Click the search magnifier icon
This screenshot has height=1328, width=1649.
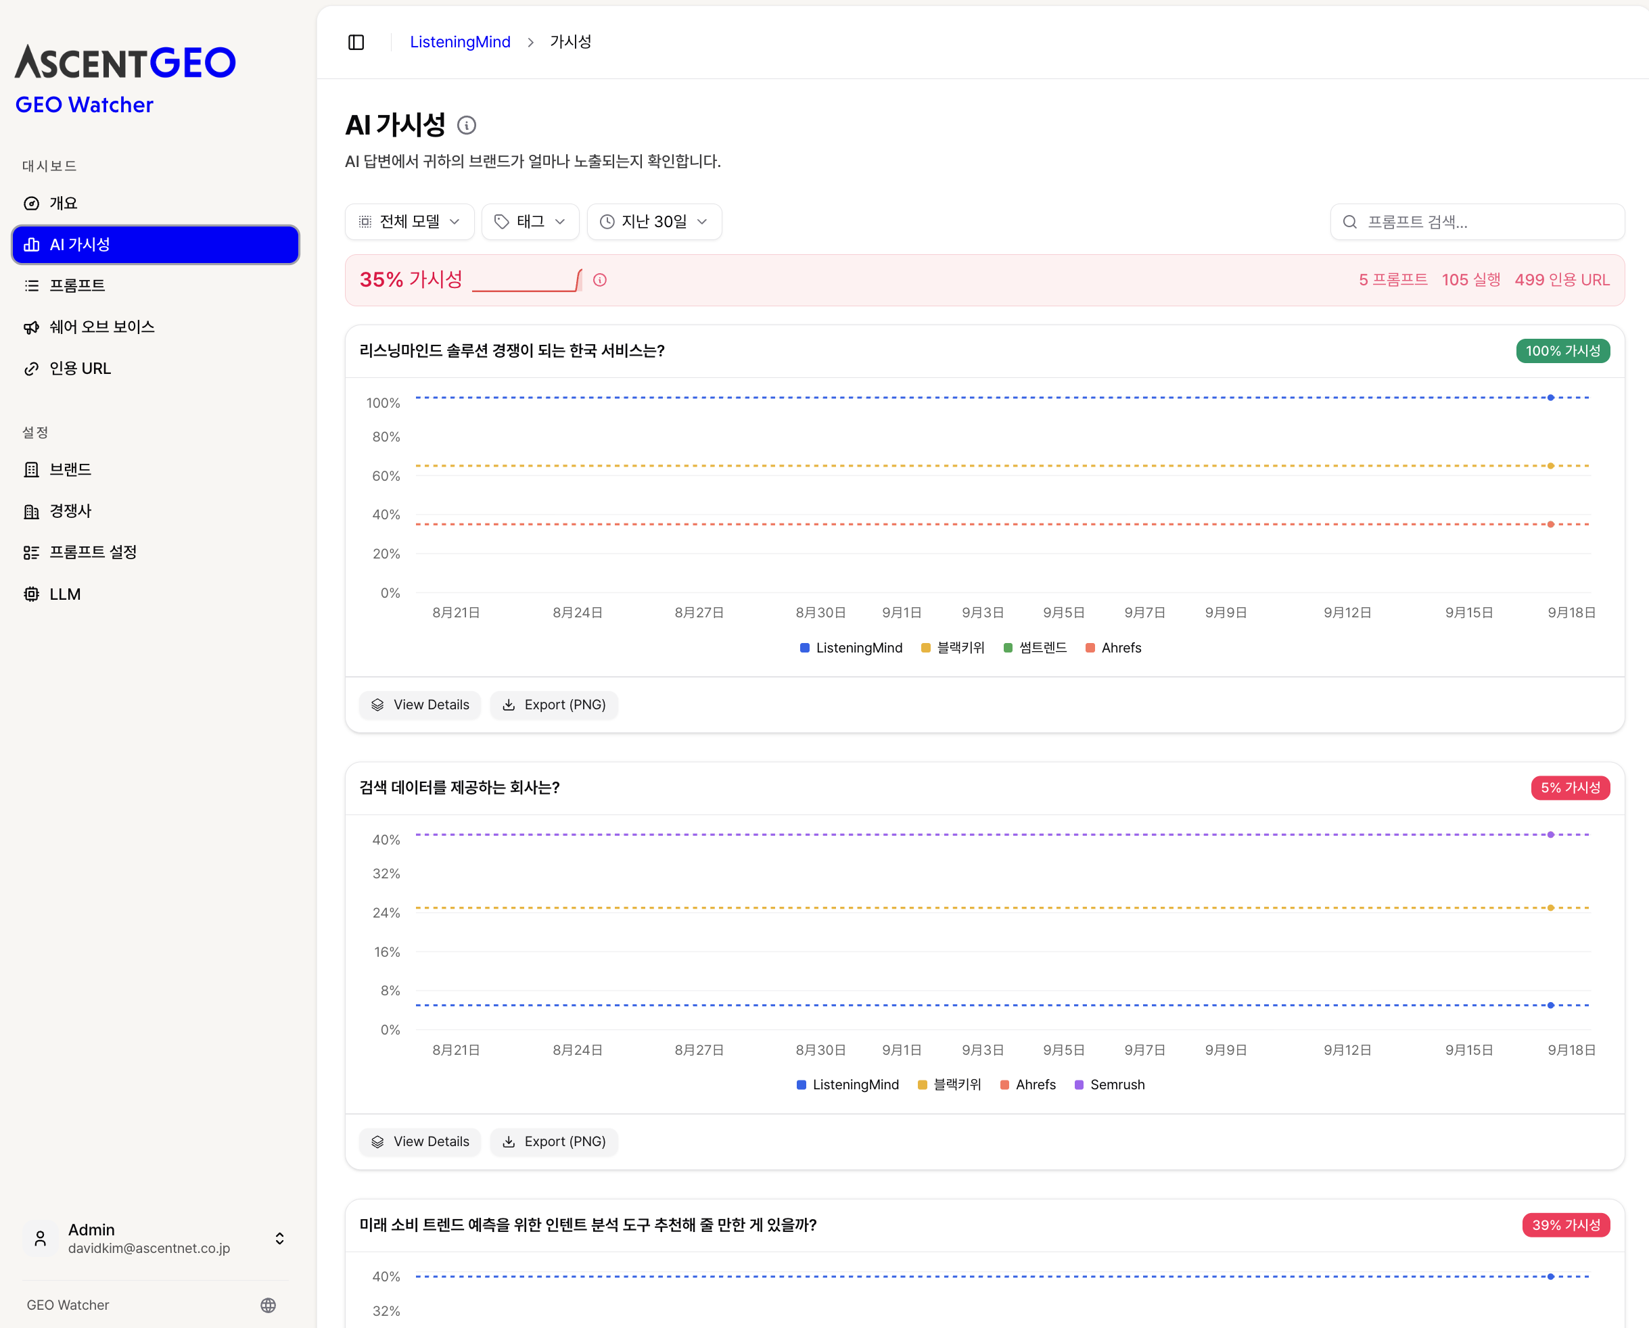pos(1350,222)
